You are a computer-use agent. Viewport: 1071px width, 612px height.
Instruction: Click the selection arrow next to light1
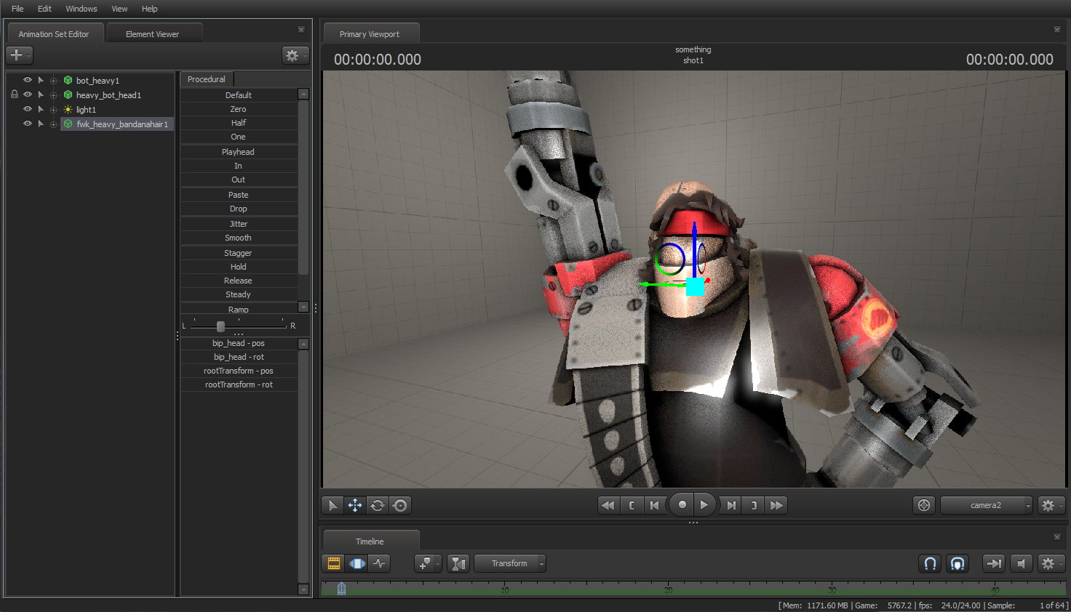coord(41,109)
